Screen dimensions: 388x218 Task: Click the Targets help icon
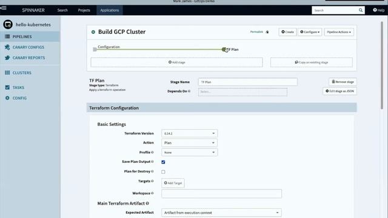152,181
